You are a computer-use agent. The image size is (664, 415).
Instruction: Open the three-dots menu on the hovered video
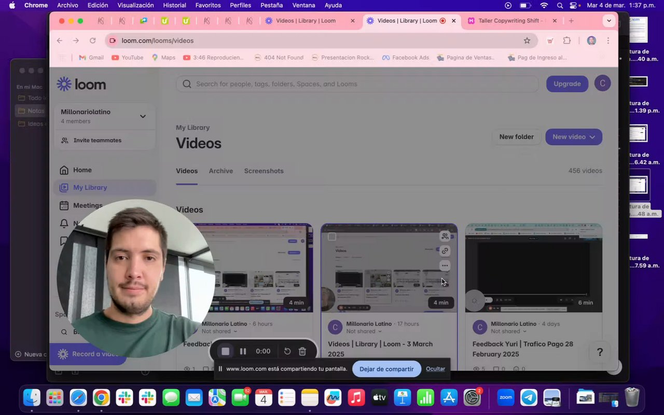pos(445,266)
